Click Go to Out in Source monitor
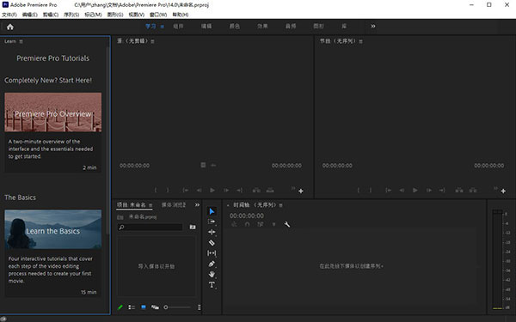The width and height of the screenshot is (516, 322). tap(240, 190)
